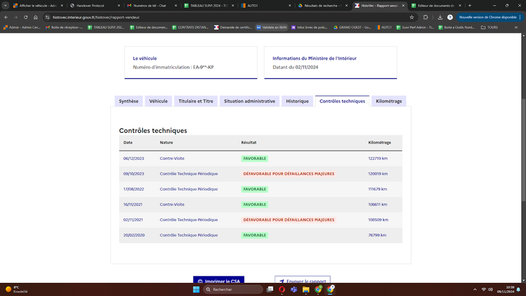Select the Contrôles techniques tab
The height and width of the screenshot is (296, 526).
point(342,101)
